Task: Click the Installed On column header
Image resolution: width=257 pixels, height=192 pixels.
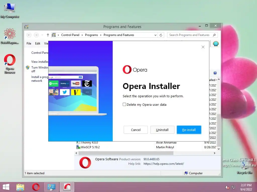Action: point(213,80)
